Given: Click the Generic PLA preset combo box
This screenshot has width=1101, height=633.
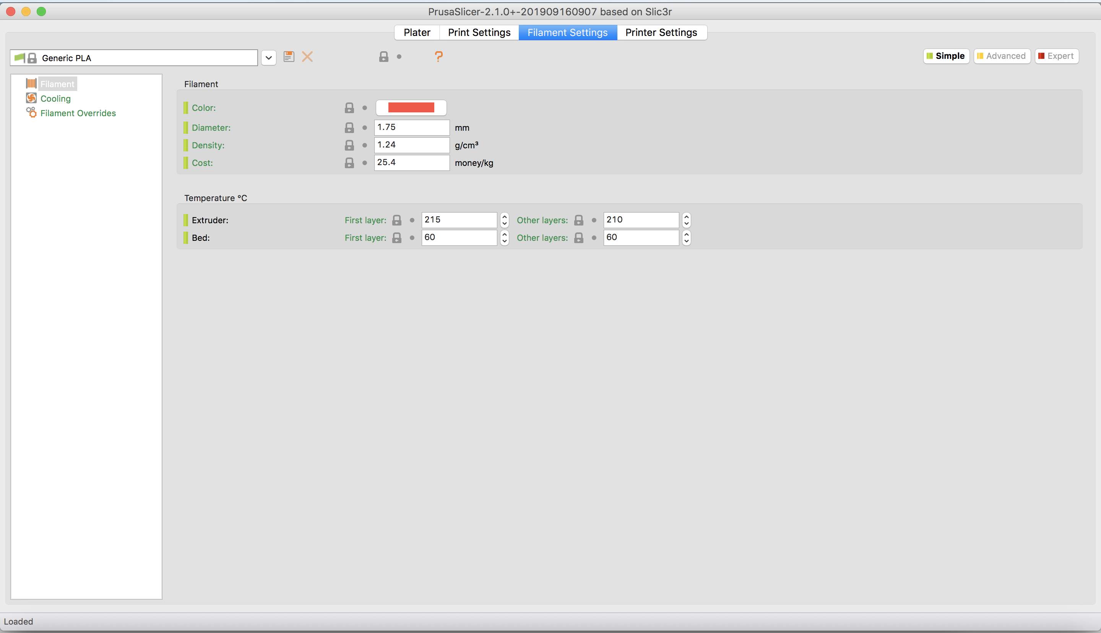Looking at the screenshot, I should [134, 58].
